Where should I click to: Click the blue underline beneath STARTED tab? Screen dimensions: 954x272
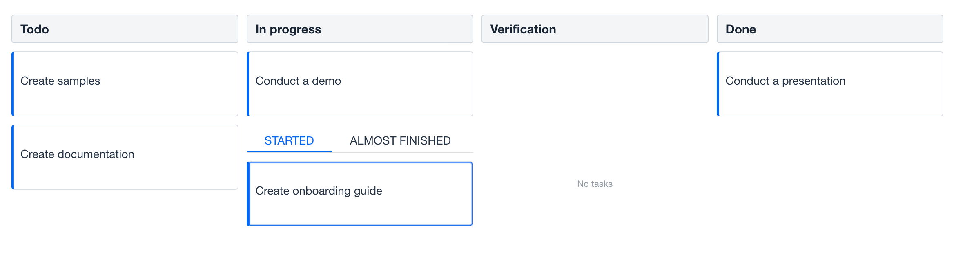click(x=289, y=151)
